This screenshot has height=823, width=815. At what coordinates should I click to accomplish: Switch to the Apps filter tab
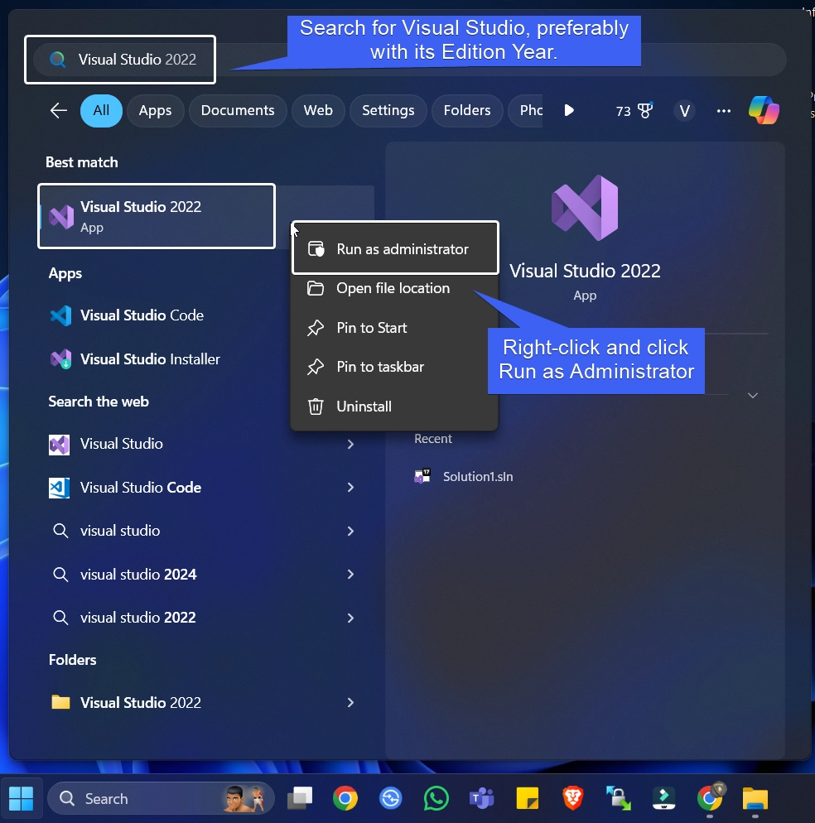coord(156,111)
